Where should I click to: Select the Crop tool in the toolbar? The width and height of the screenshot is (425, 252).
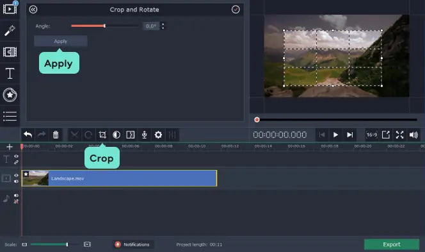coord(102,135)
